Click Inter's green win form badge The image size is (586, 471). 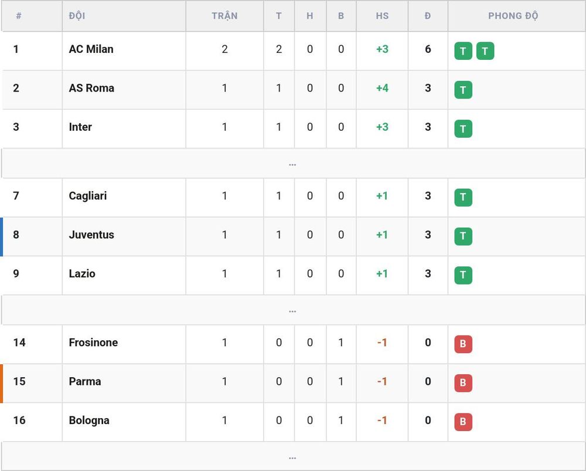463,128
